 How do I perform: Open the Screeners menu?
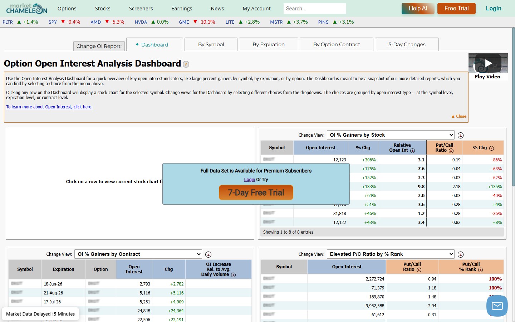point(141,9)
